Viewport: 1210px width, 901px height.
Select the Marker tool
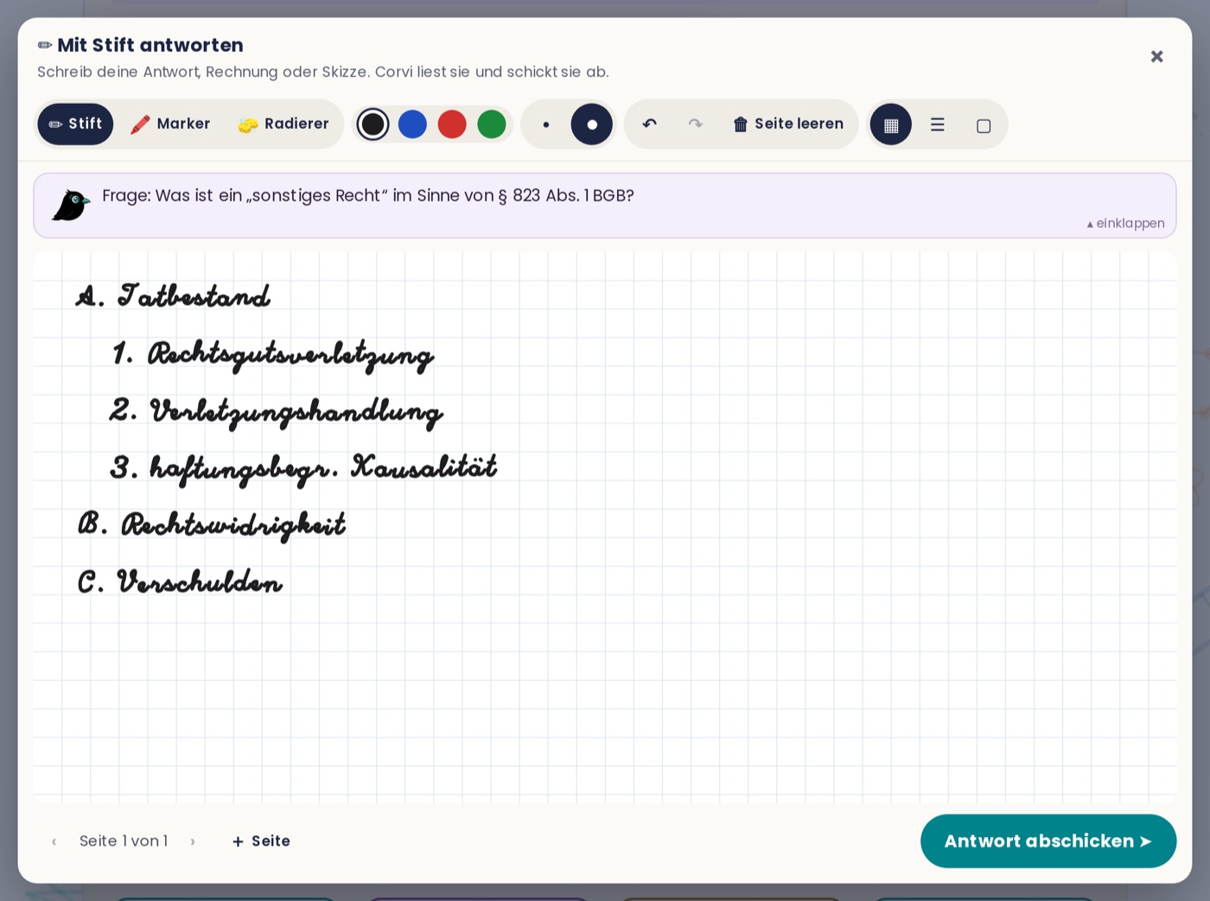point(170,124)
